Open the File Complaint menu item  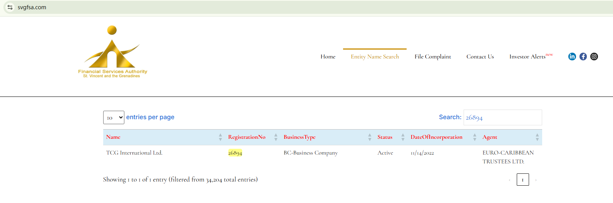[x=433, y=57]
